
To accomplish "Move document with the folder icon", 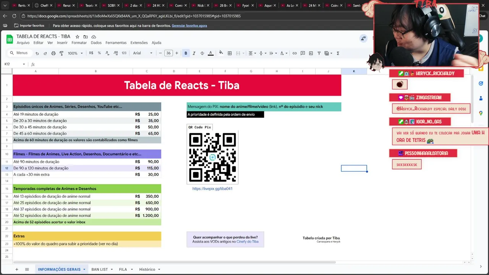I will click(86, 37).
